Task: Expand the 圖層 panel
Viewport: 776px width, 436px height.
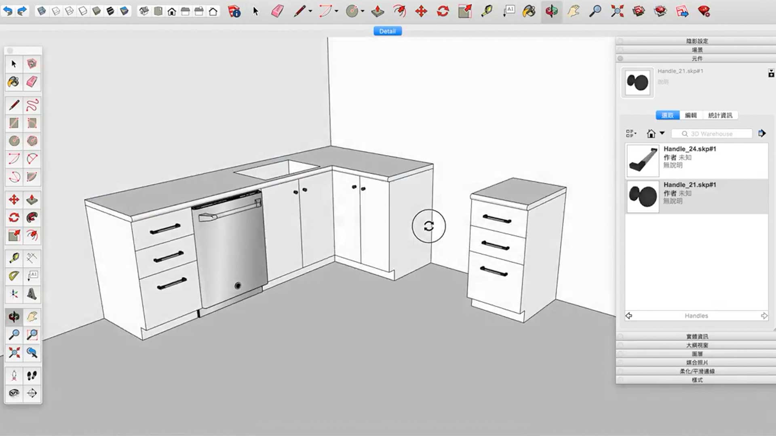Action: (x=697, y=354)
